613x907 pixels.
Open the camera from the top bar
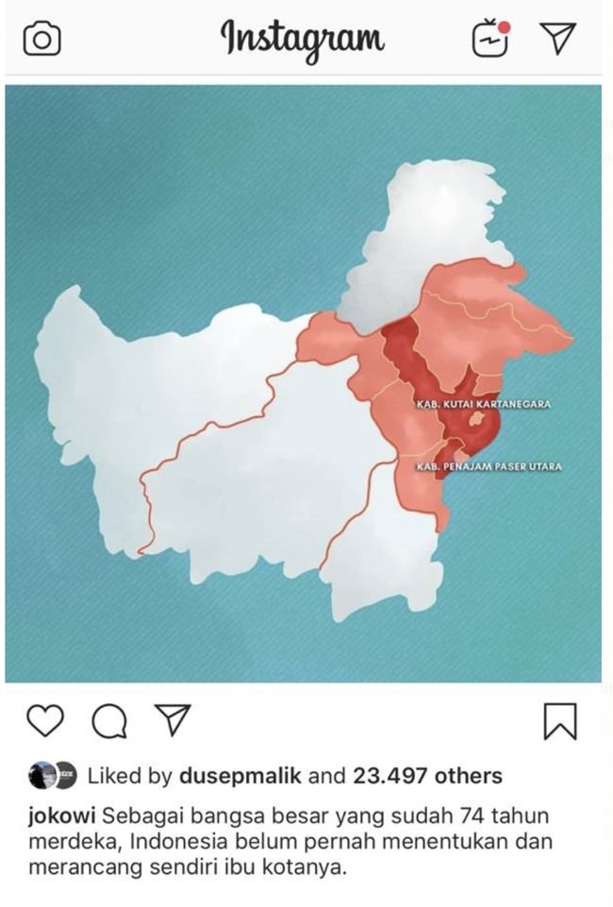pyautogui.click(x=41, y=39)
